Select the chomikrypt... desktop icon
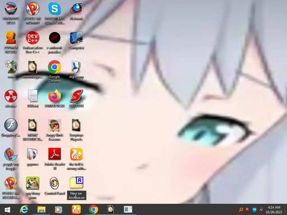Image resolution: width=287 pixels, height=215 pixels. click(33, 69)
